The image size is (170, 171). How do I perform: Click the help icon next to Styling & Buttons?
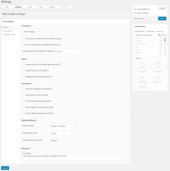36,120
